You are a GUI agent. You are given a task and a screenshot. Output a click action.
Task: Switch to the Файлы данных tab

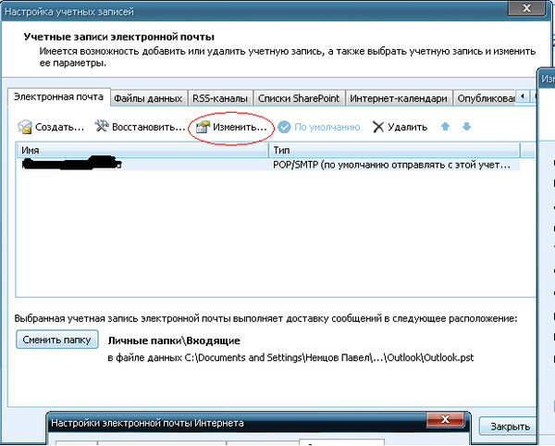click(x=148, y=98)
